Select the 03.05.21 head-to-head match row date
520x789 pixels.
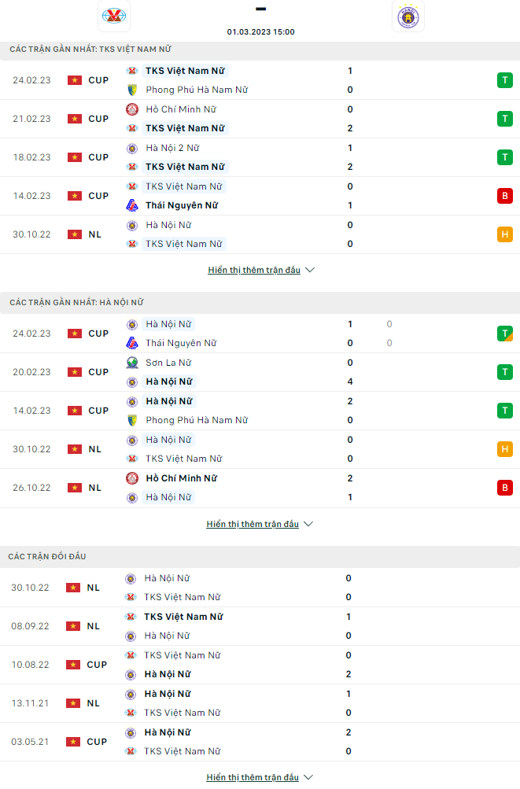[x=31, y=742]
